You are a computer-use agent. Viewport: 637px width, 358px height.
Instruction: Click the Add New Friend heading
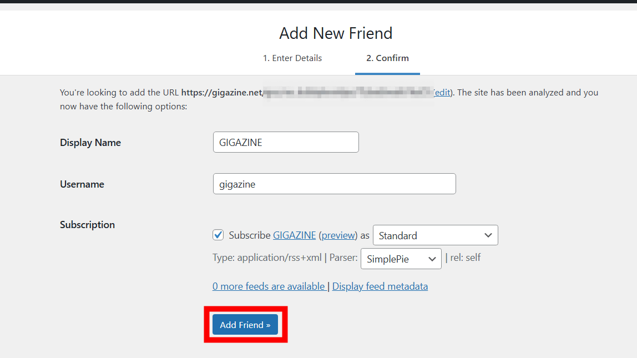336,33
